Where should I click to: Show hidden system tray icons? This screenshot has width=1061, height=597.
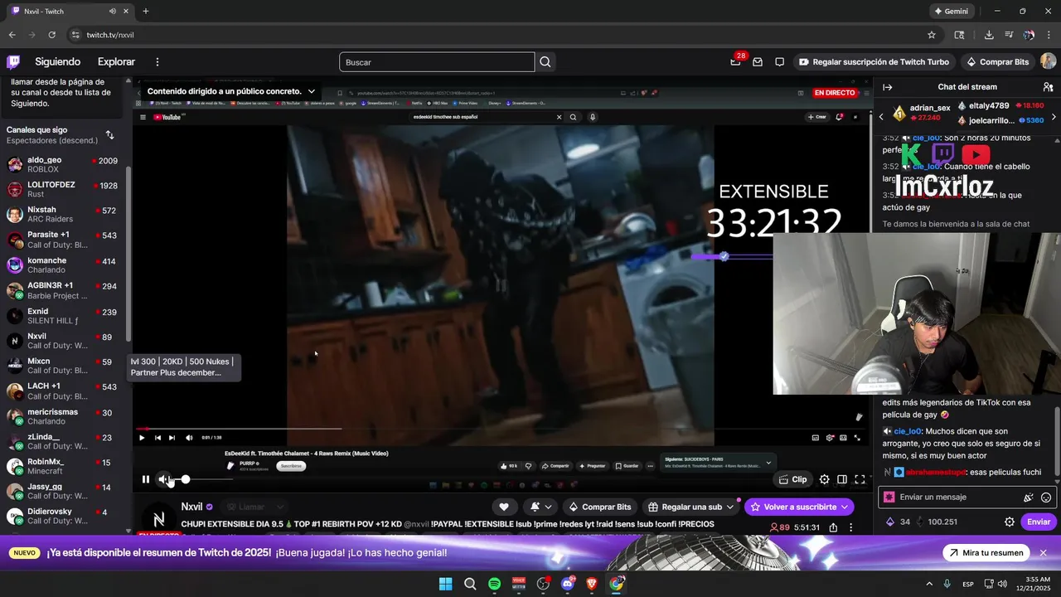click(928, 584)
